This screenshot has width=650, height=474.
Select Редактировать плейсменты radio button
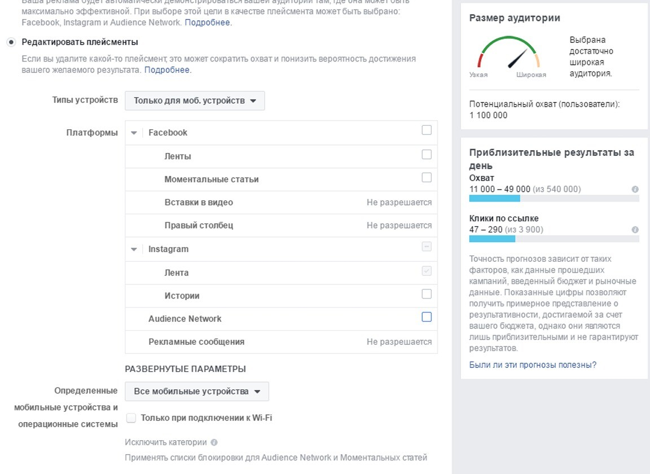coord(11,42)
